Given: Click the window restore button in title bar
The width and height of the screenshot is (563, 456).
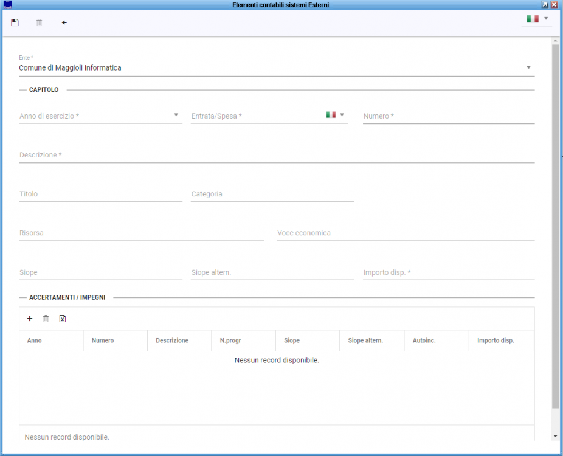Looking at the screenshot, I should click(545, 4).
